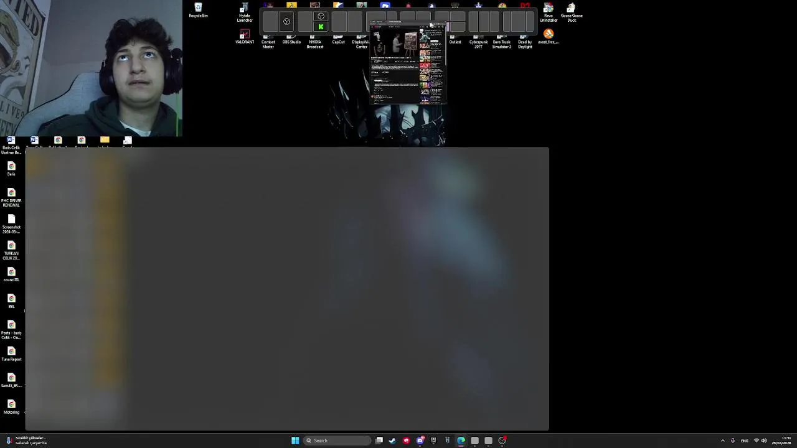Open the Windows Start menu
The width and height of the screenshot is (797, 448).
pos(295,441)
